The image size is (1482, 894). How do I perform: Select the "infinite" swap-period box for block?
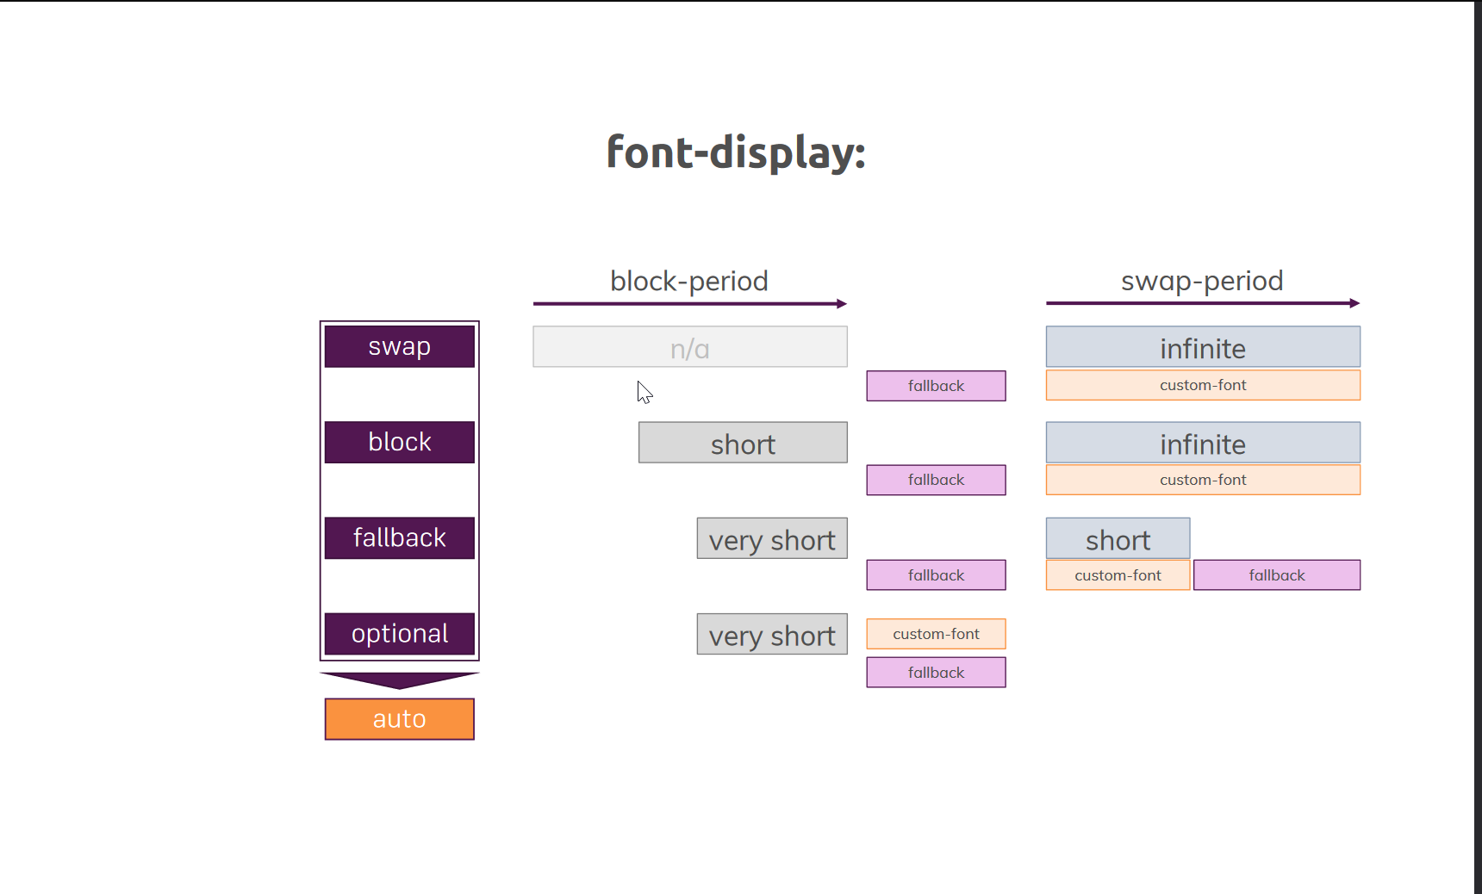[1203, 443]
